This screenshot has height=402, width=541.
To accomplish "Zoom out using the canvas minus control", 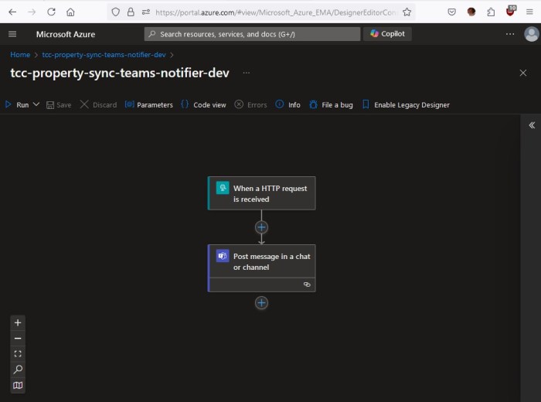I will pyautogui.click(x=19, y=338).
